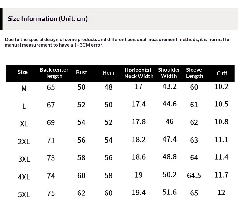The image size is (239, 212).
Task: Click the Back center length column header
Action: point(54,73)
